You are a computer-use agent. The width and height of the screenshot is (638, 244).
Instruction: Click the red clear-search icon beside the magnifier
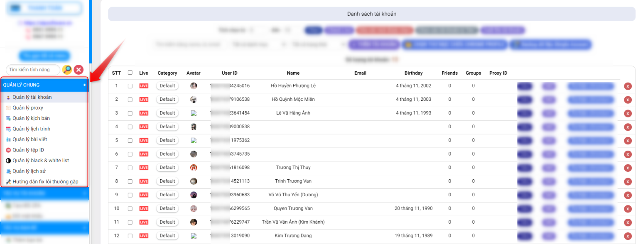click(79, 69)
